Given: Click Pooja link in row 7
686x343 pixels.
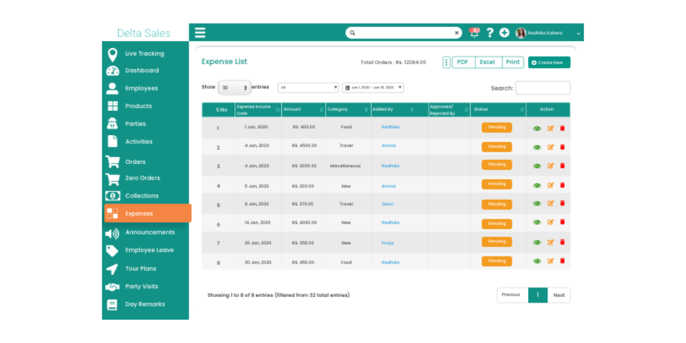Looking at the screenshot, I should (x=388, y=243).
